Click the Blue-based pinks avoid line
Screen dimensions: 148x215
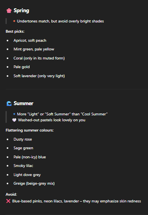[77, 201]
